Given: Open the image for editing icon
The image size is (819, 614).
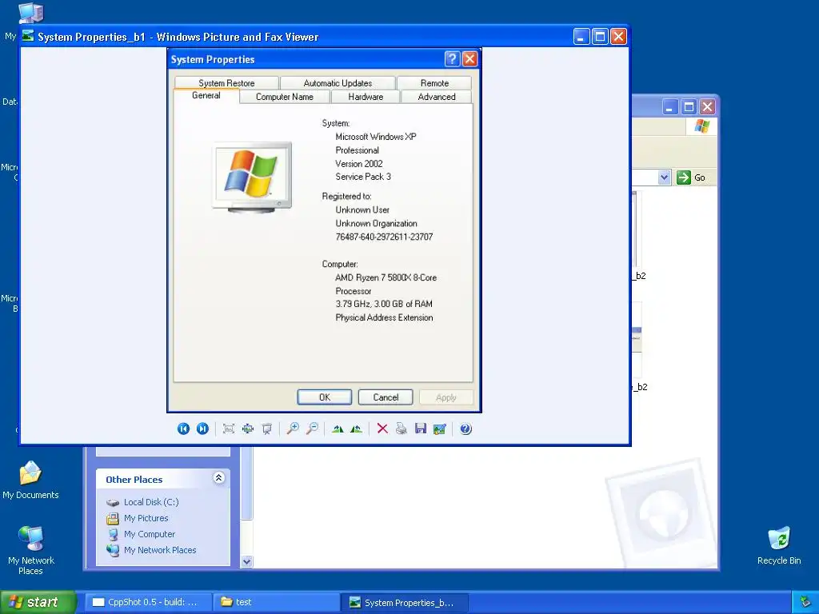Looking at the screenshot, I should (440, 429).
